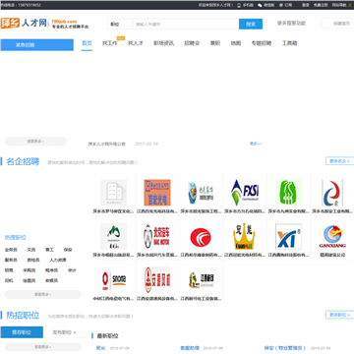This screenshot has width=354, height=354.
Task: Open the red 安源 company logo
Action: [157, 280]
